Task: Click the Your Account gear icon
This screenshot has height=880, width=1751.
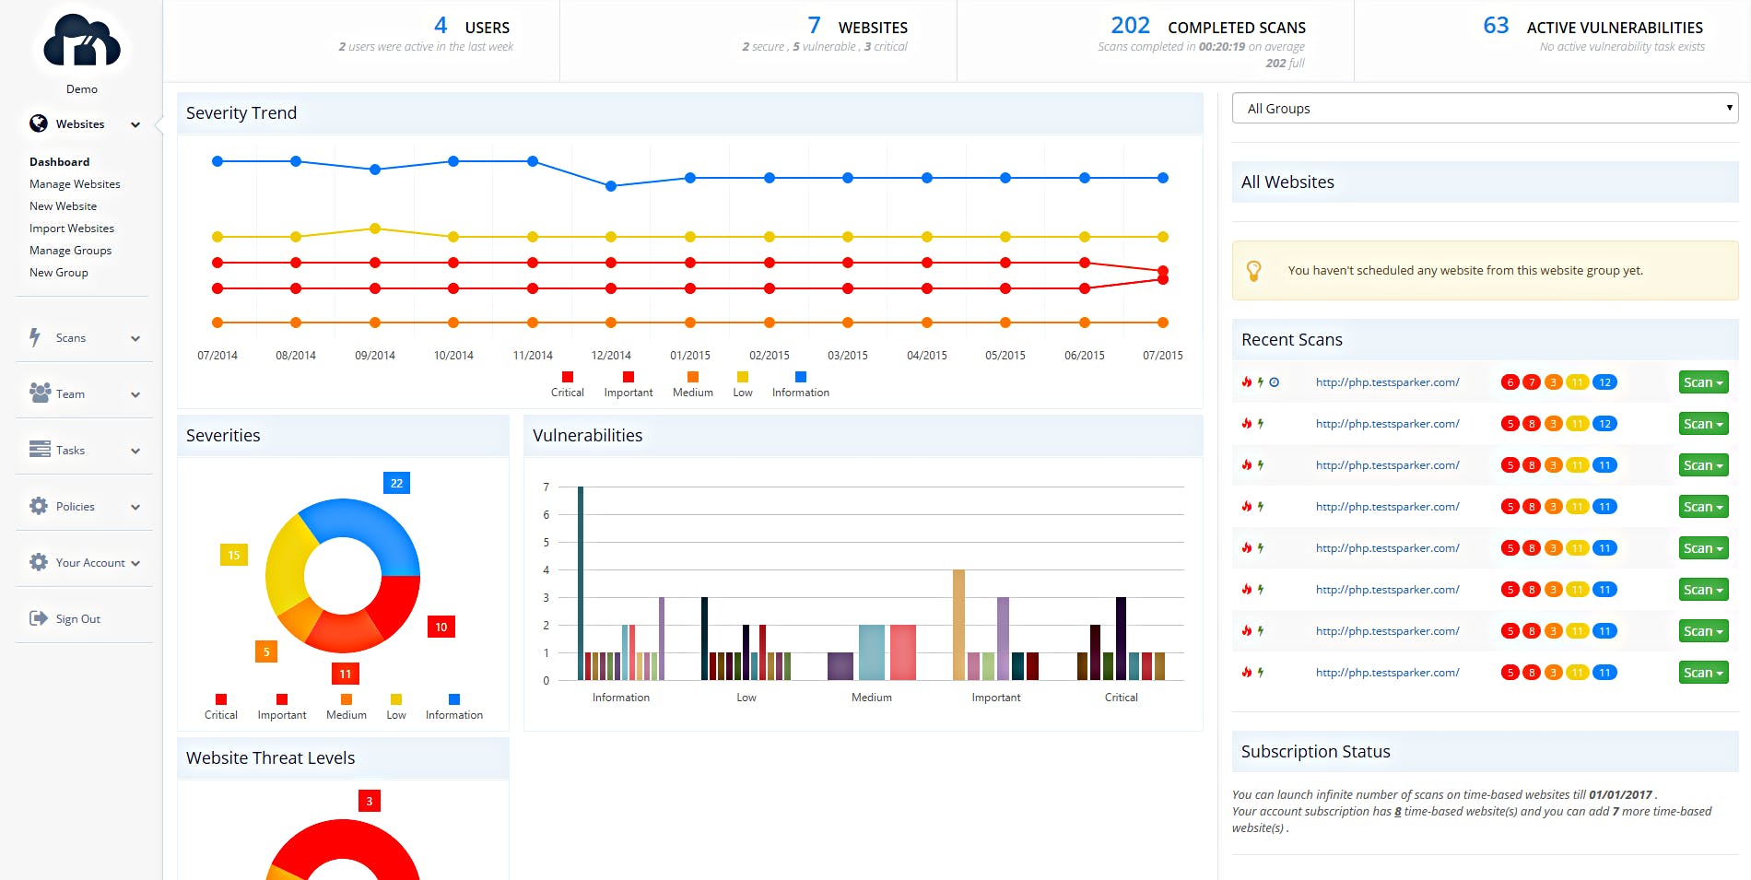Action: (x=39, y=562)
